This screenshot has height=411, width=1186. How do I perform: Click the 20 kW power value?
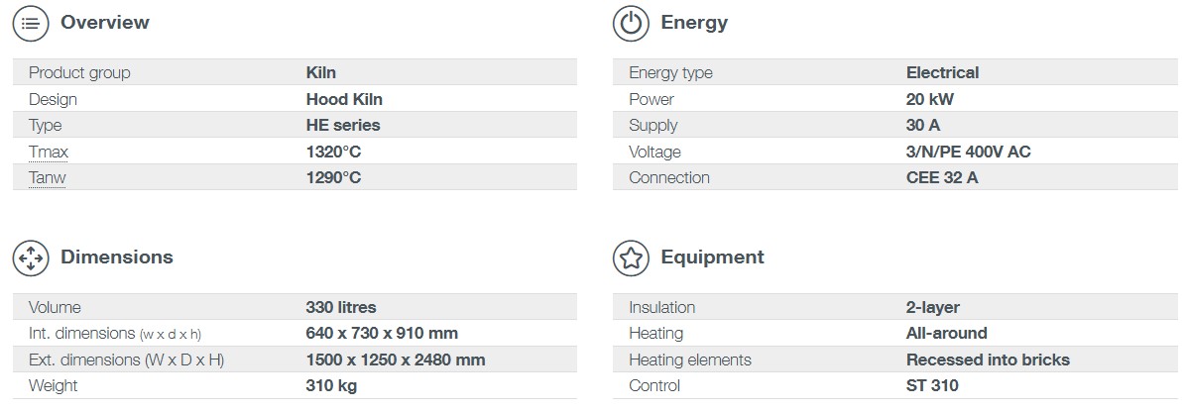coord(929,99)
